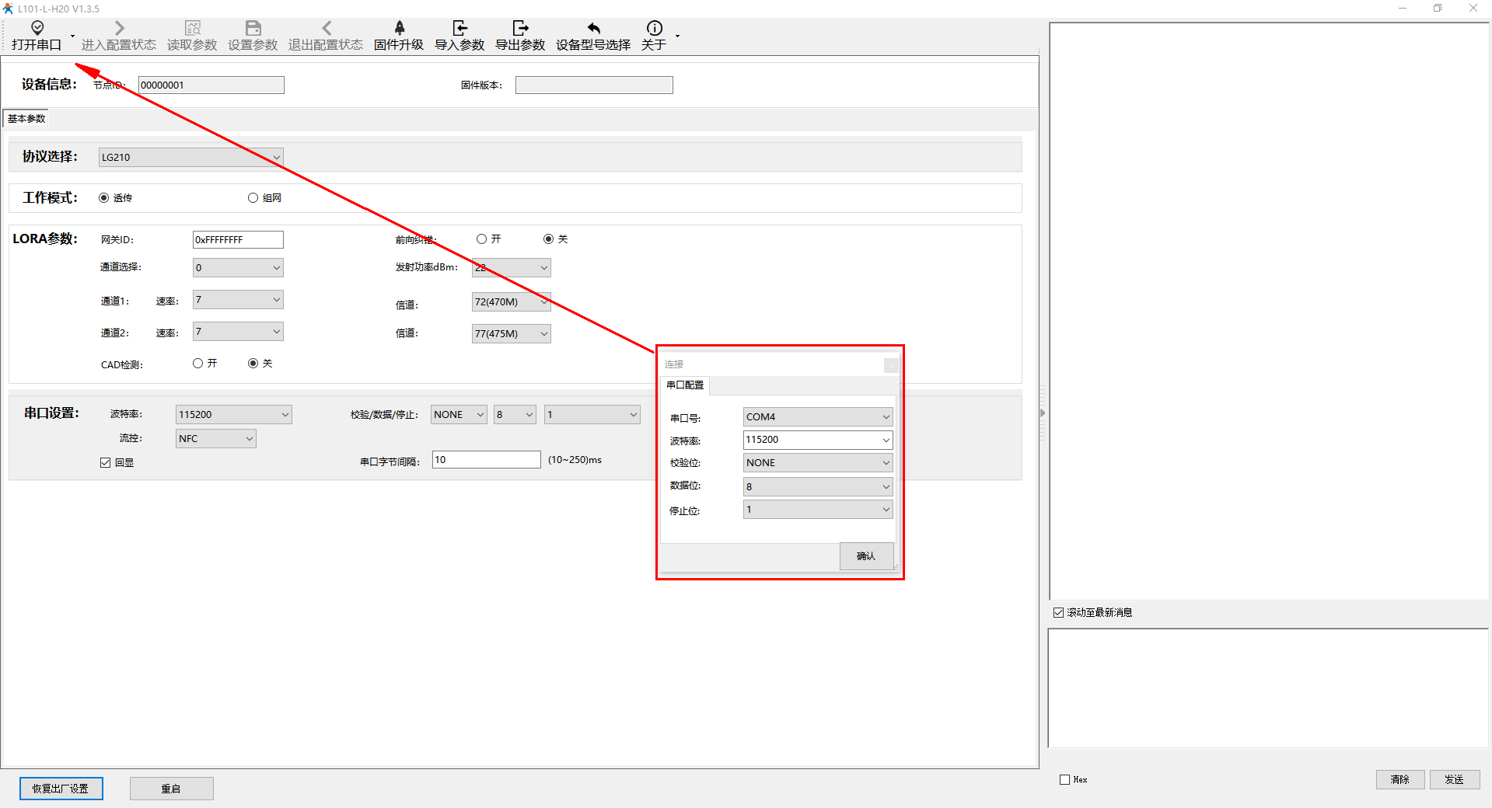This screenshot has width=1492, height=808.
Task: Click the 网关ID input field
Action: pyautogui.click(x=238, y=240)
